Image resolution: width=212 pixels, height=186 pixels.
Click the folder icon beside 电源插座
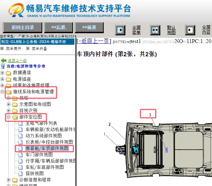[8, 79]
